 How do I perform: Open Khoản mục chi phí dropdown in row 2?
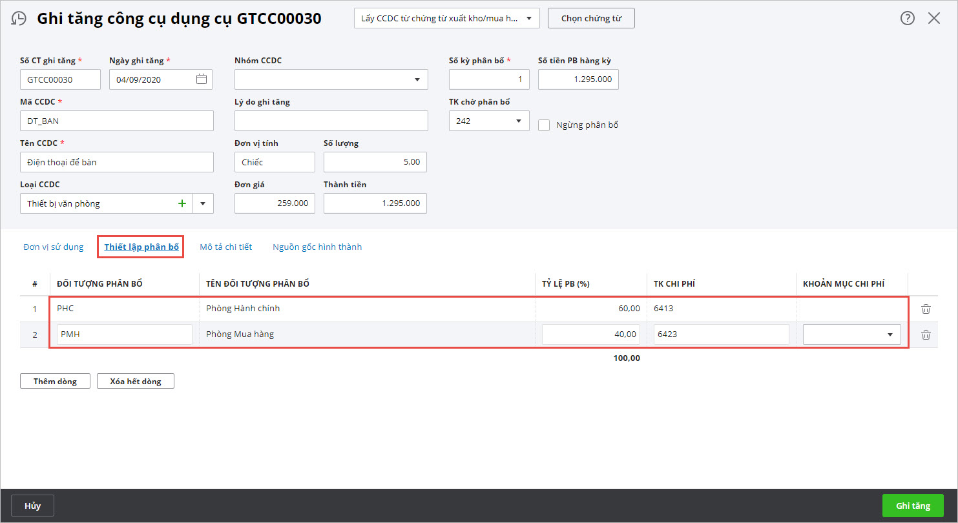[890, 334]
